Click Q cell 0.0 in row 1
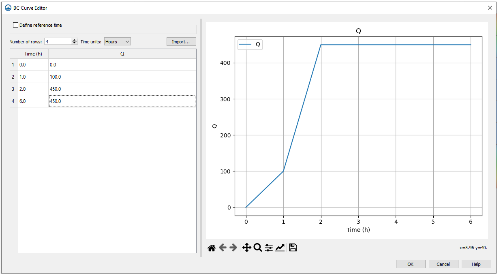This screenshot has height=278, width=501. coord(122,65)
